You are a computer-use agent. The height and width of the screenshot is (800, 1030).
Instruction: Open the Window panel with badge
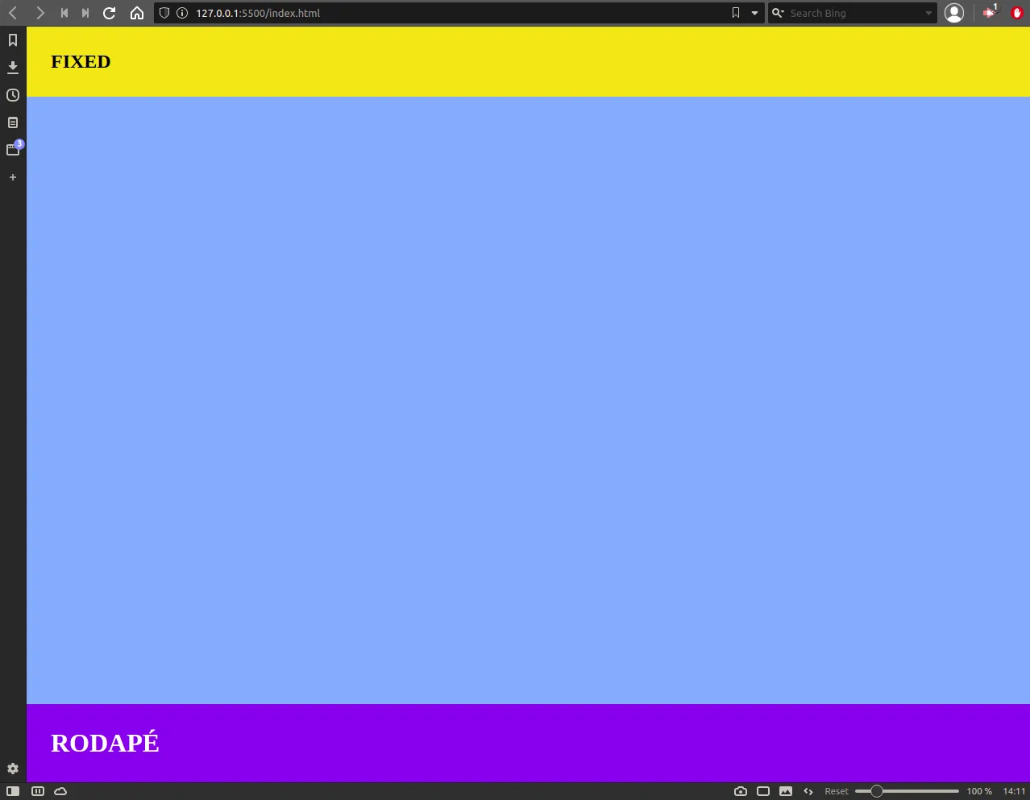click(x=13, y=150)
